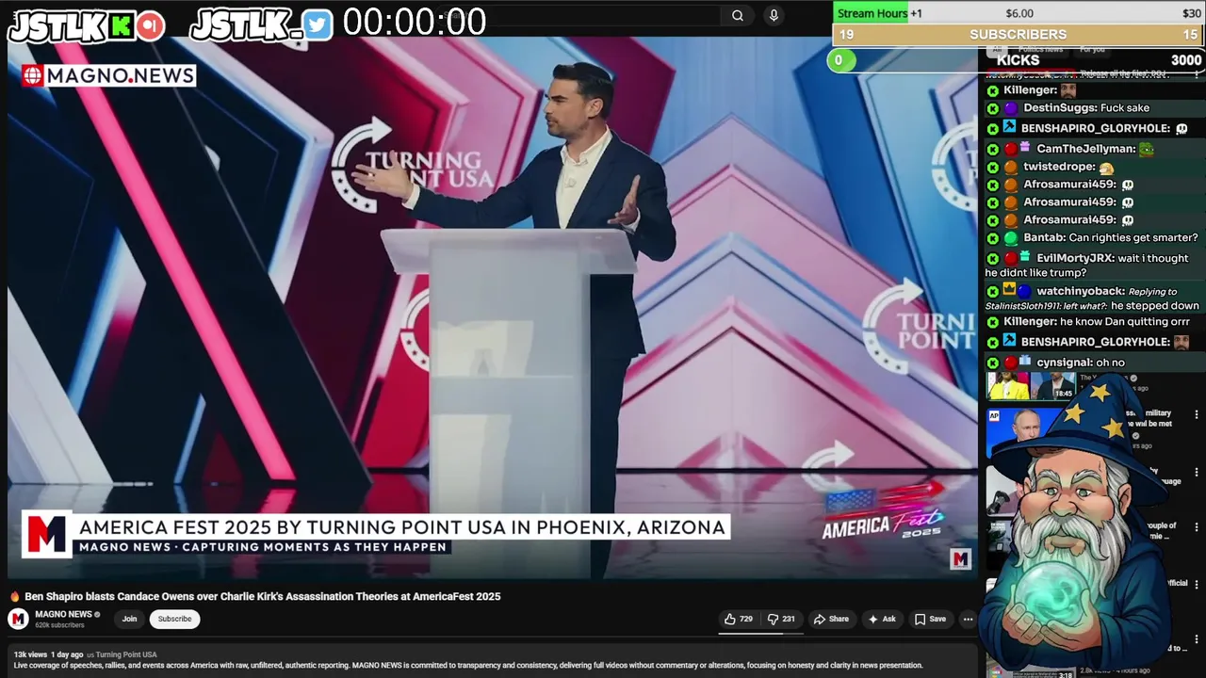Click username DestinSuggs in chat

click(x=1060, y=108)
